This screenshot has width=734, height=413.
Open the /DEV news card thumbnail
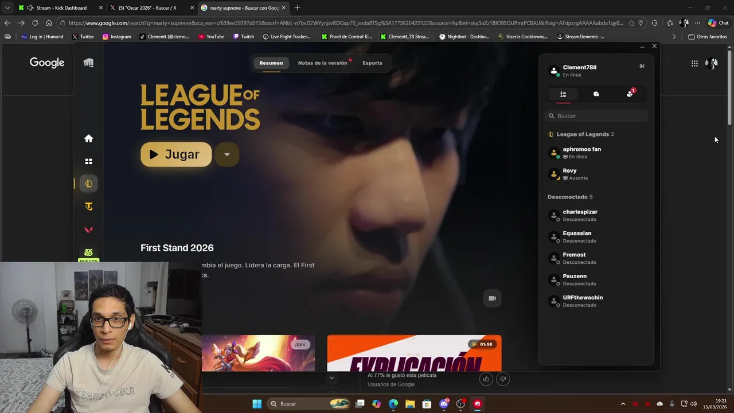pos(258,353)
